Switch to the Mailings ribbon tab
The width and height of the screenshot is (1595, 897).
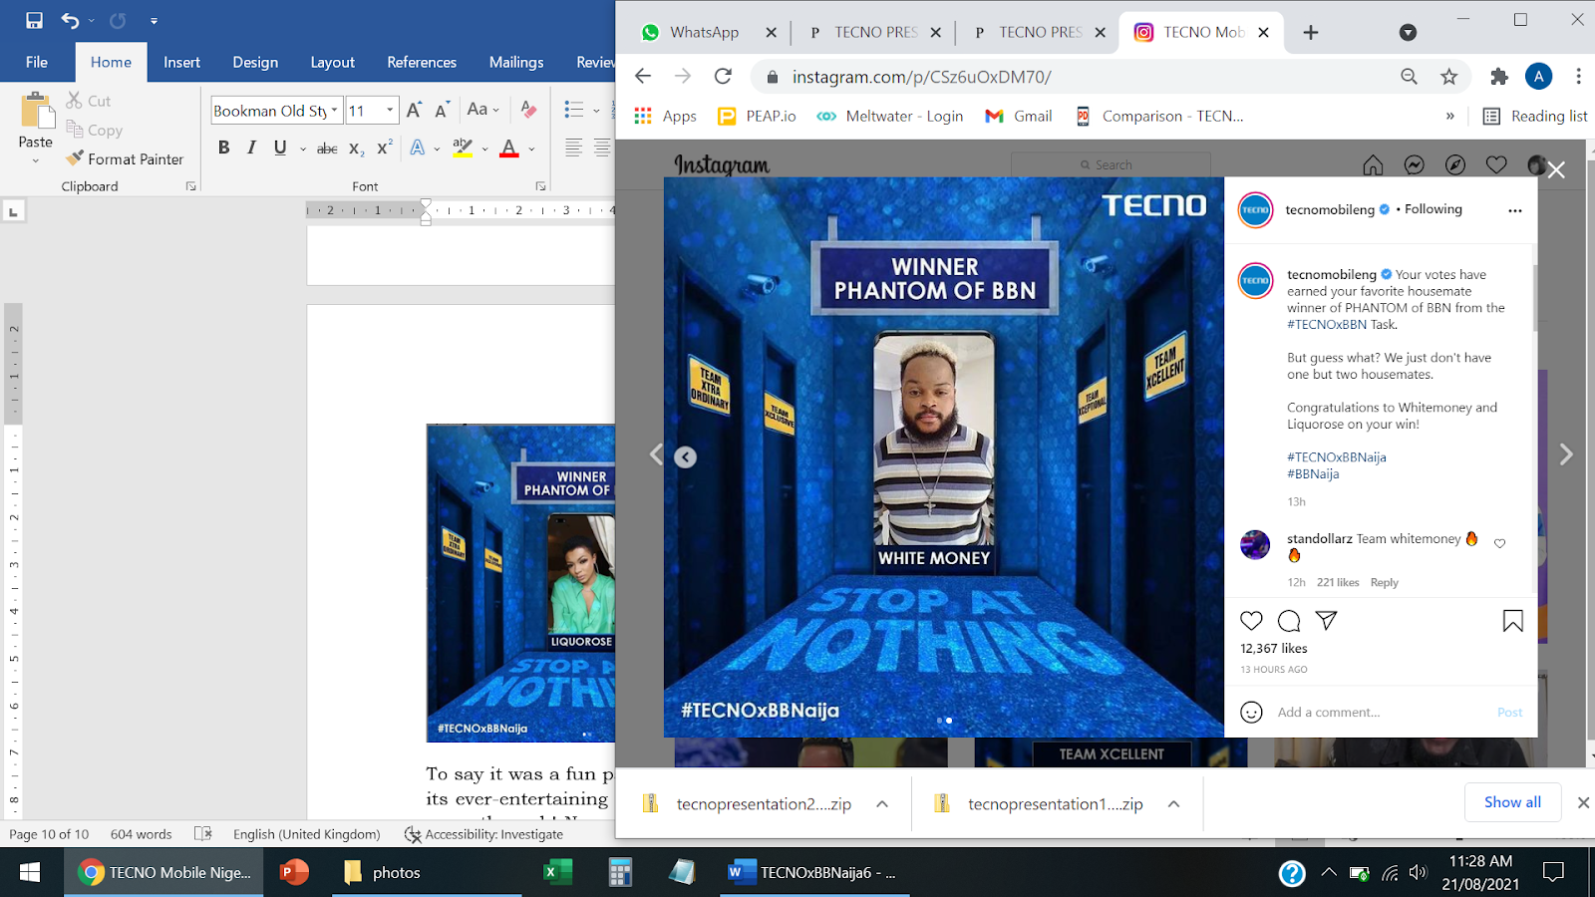(516, 62)
